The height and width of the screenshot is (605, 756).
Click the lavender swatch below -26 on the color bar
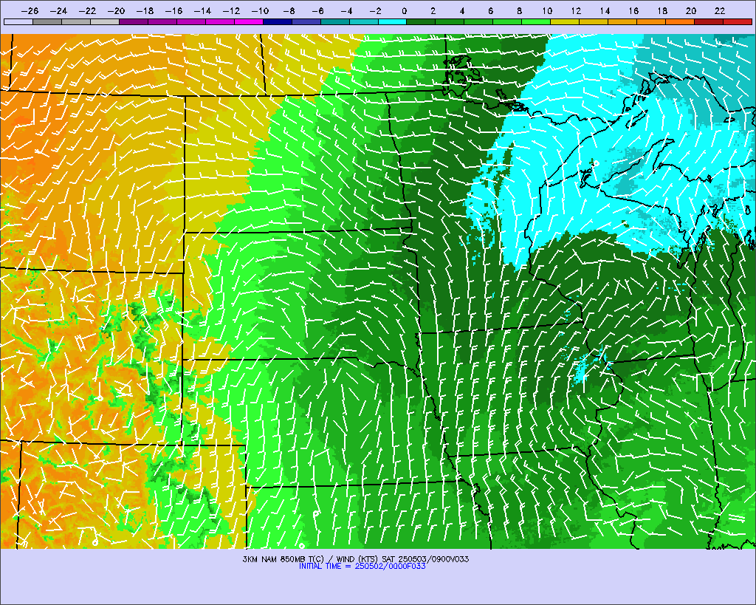pyautogui.click(x=18, y=21)
